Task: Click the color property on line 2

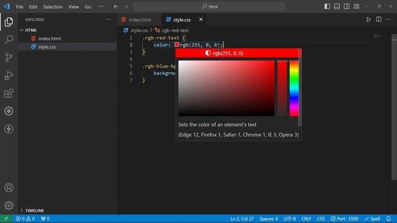Action: tap(161, 45)
